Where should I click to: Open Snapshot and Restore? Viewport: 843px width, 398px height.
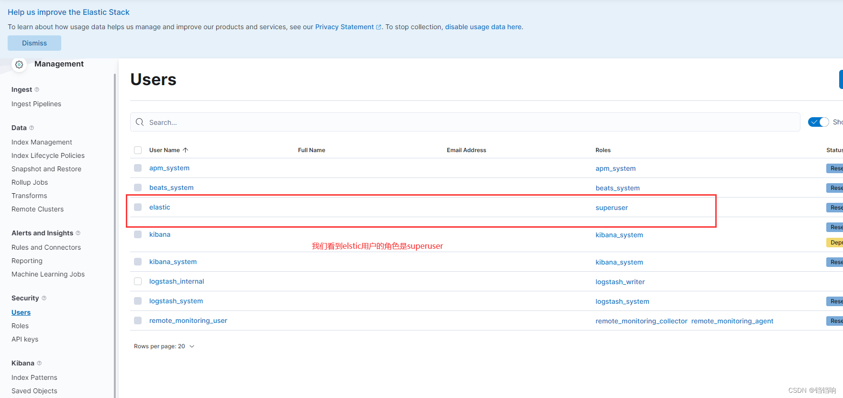click(x=46, y=169)
